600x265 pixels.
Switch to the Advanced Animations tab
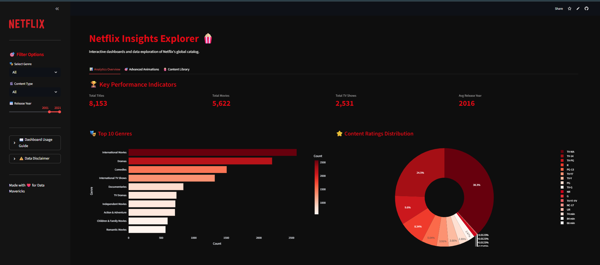point(142,69)
